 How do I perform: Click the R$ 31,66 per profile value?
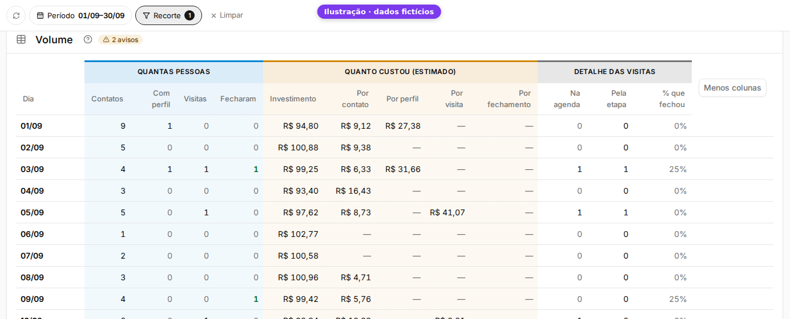403,169
